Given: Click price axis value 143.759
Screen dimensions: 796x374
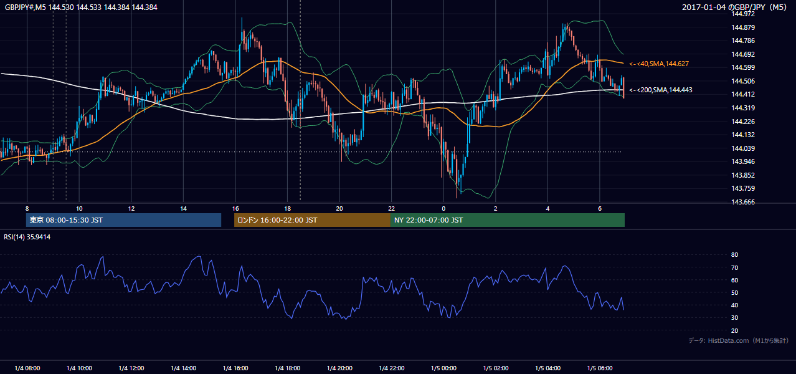Looking at the screenshot, I should click(x=743, y=188).
